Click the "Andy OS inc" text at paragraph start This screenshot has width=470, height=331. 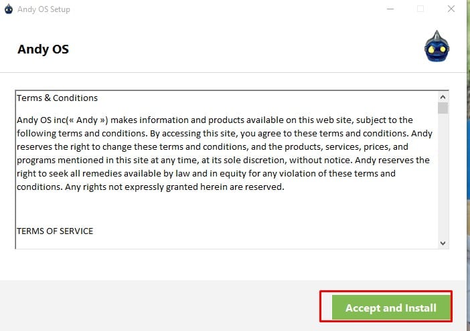42,120
